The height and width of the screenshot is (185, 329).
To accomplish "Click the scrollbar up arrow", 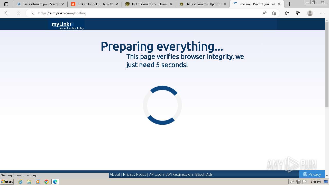I will click(327, 20).
